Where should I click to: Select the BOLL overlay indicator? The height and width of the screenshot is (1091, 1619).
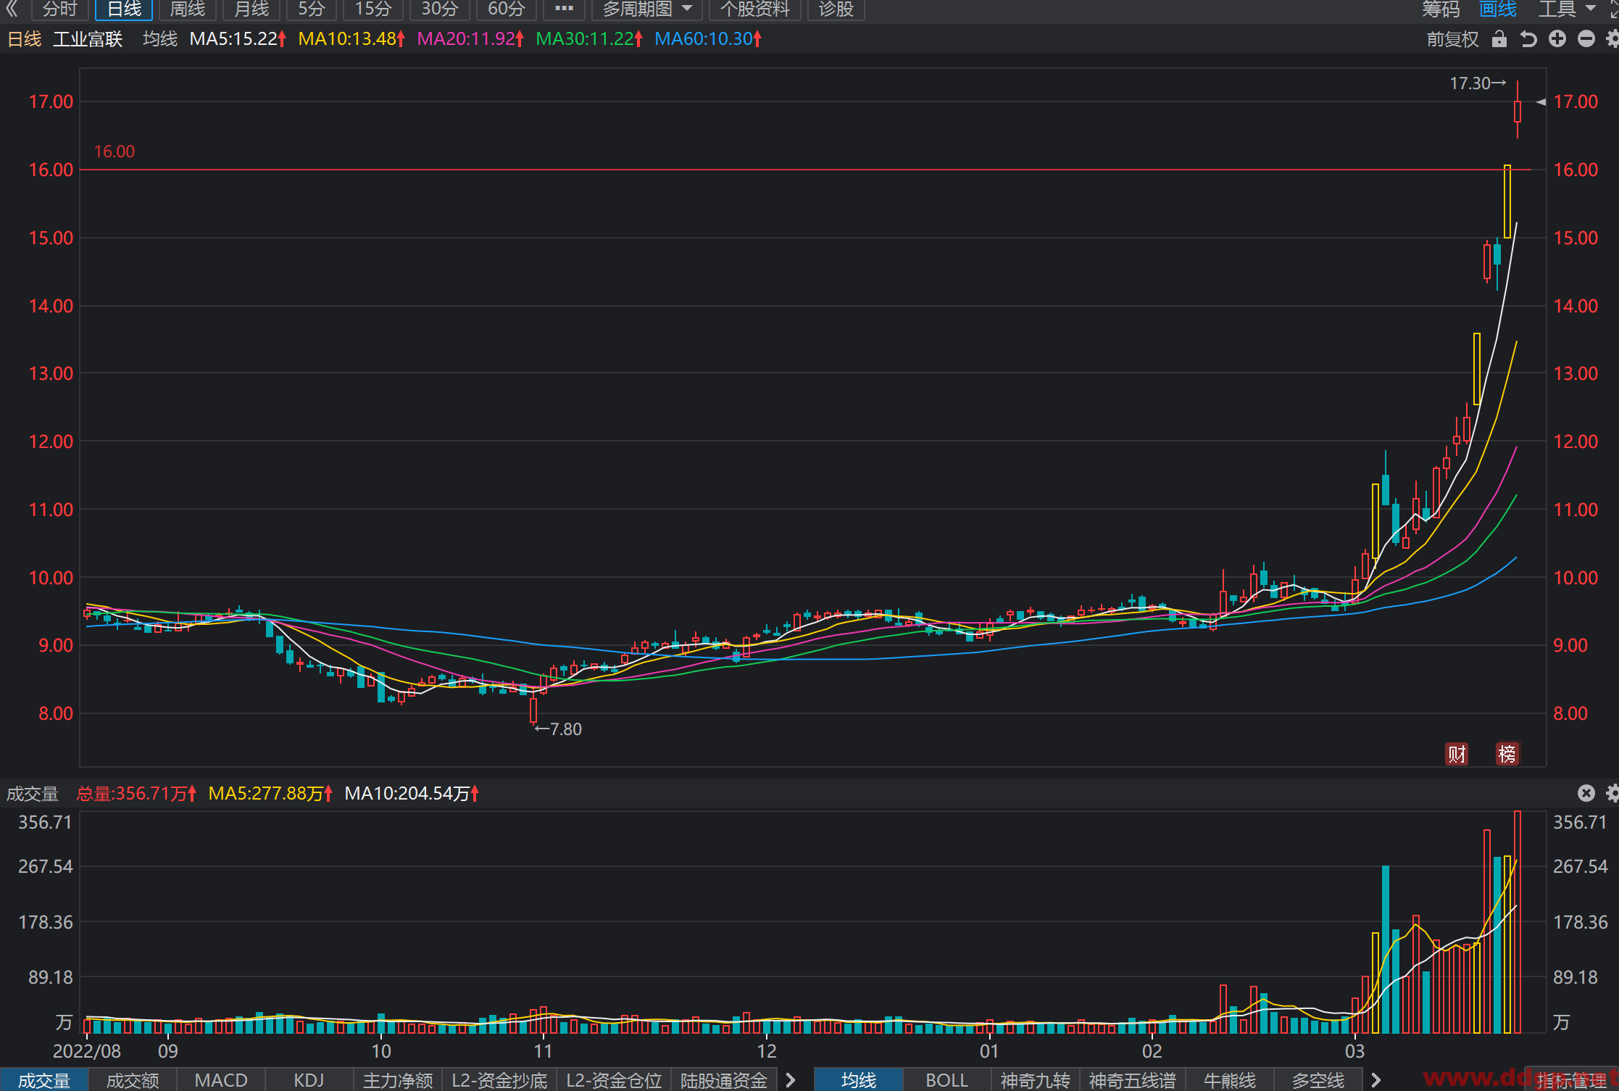[x=946, y=1080]
